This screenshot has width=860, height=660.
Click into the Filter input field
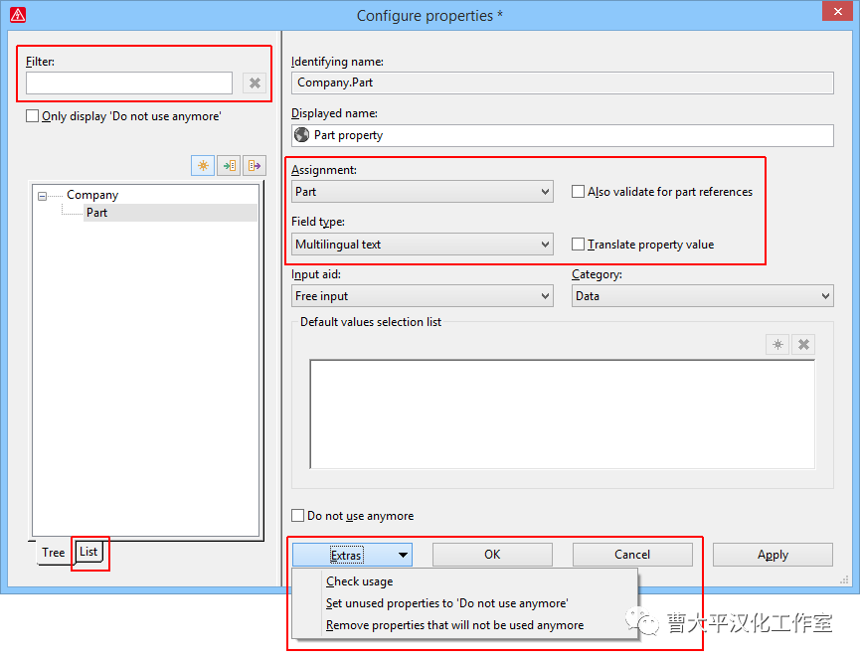(129, 83)
